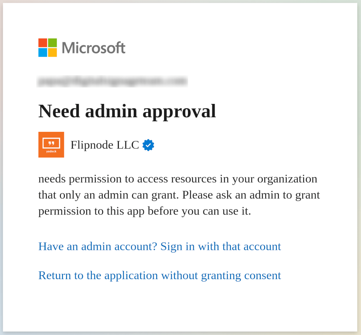Click the quotation-mark symbol inside the Yodeck icon
Viewport: 361px width, 335px height.
(x=51, y=143)
